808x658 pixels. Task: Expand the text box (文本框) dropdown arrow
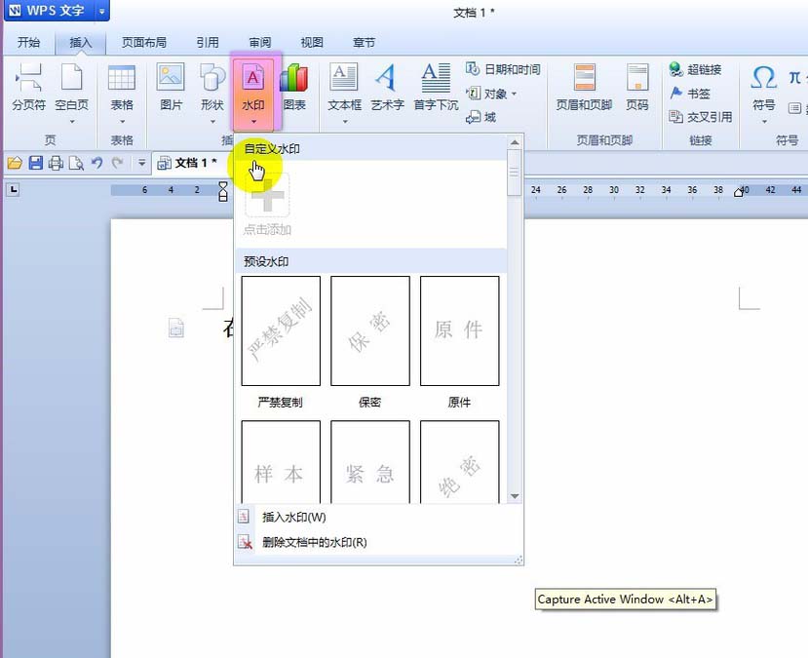tap(345, 122)
